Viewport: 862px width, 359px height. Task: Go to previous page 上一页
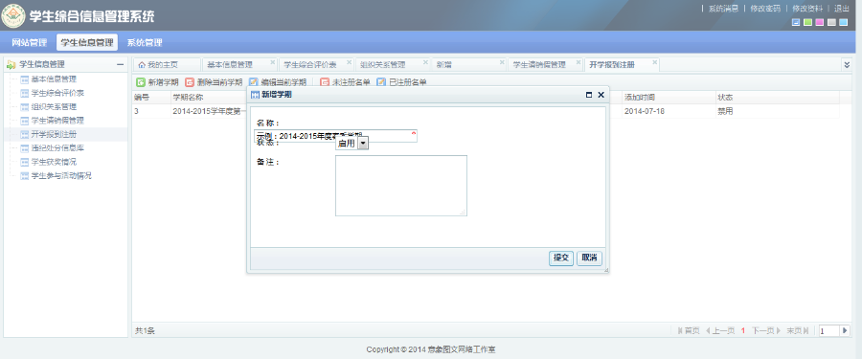720,330
